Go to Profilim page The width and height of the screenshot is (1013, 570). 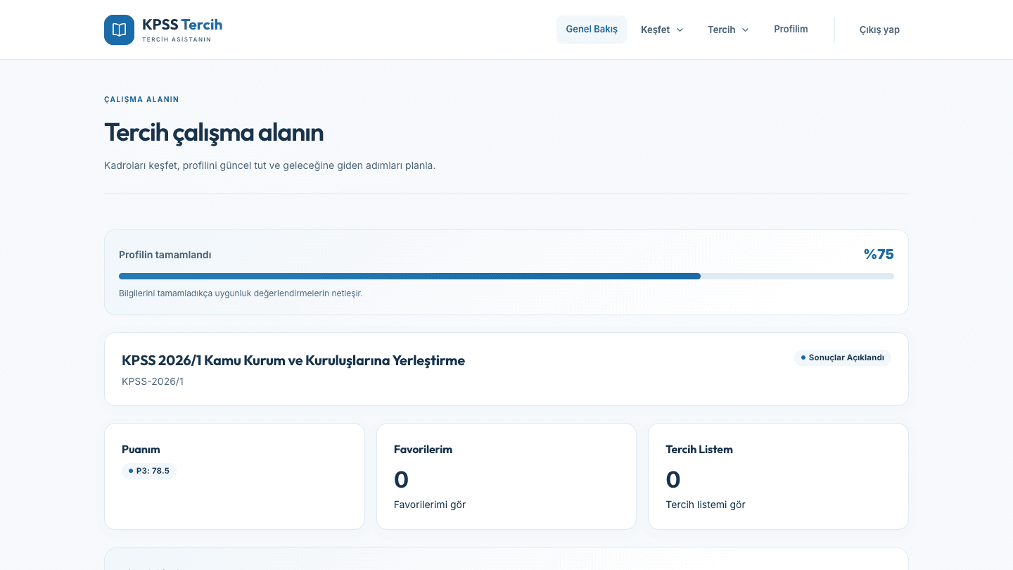(791, 30)
